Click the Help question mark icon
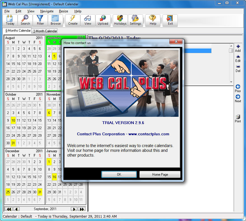The height and width of the screenshot is (221, 246). coord(153,20)
